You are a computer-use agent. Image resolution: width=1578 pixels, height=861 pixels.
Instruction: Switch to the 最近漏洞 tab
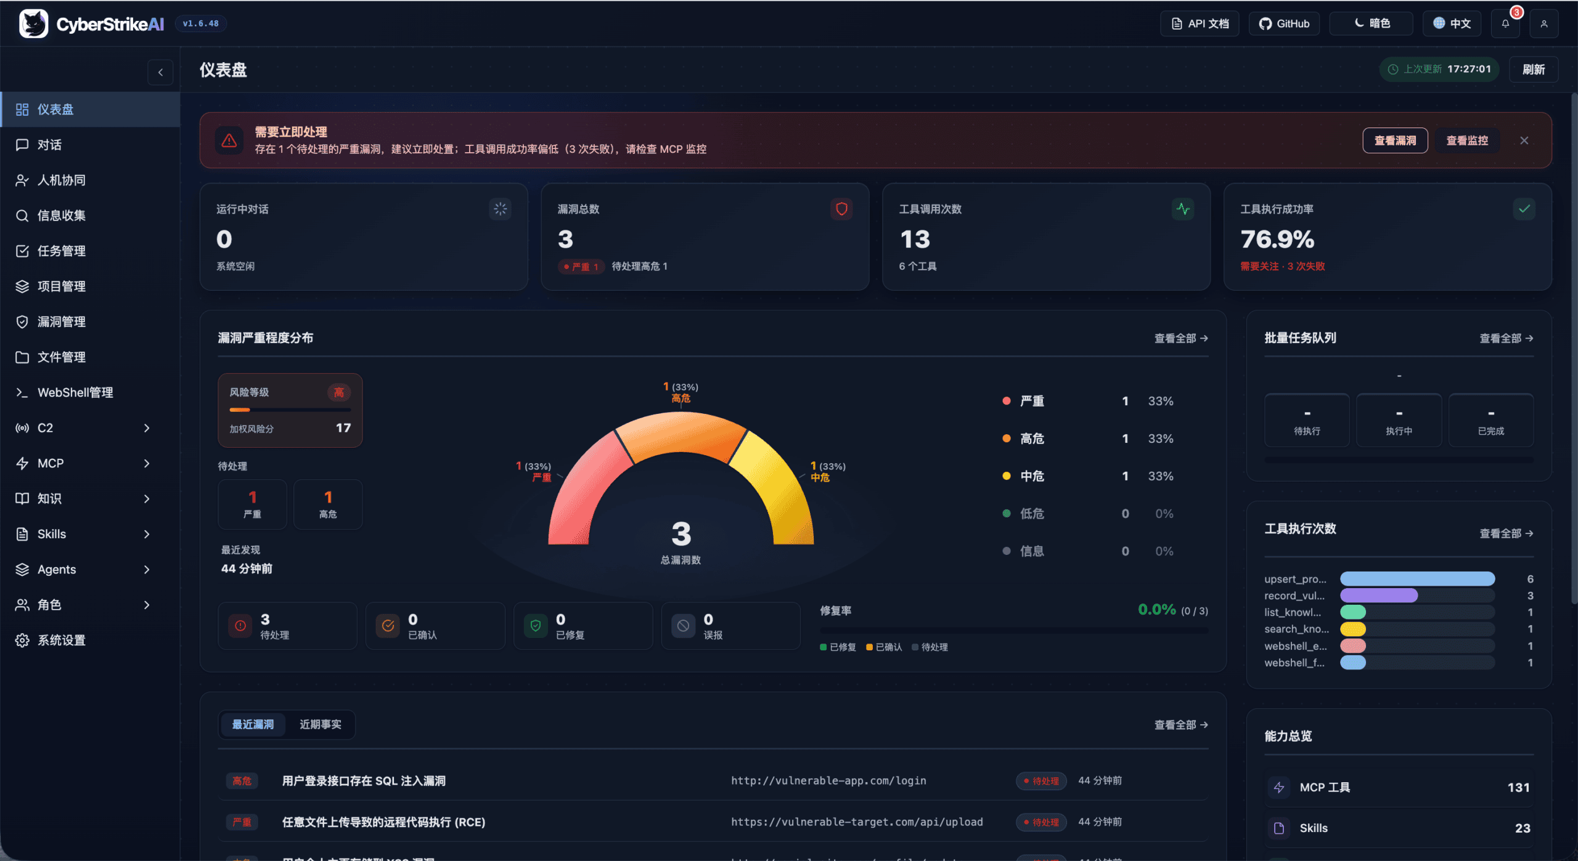pos(253,724)
